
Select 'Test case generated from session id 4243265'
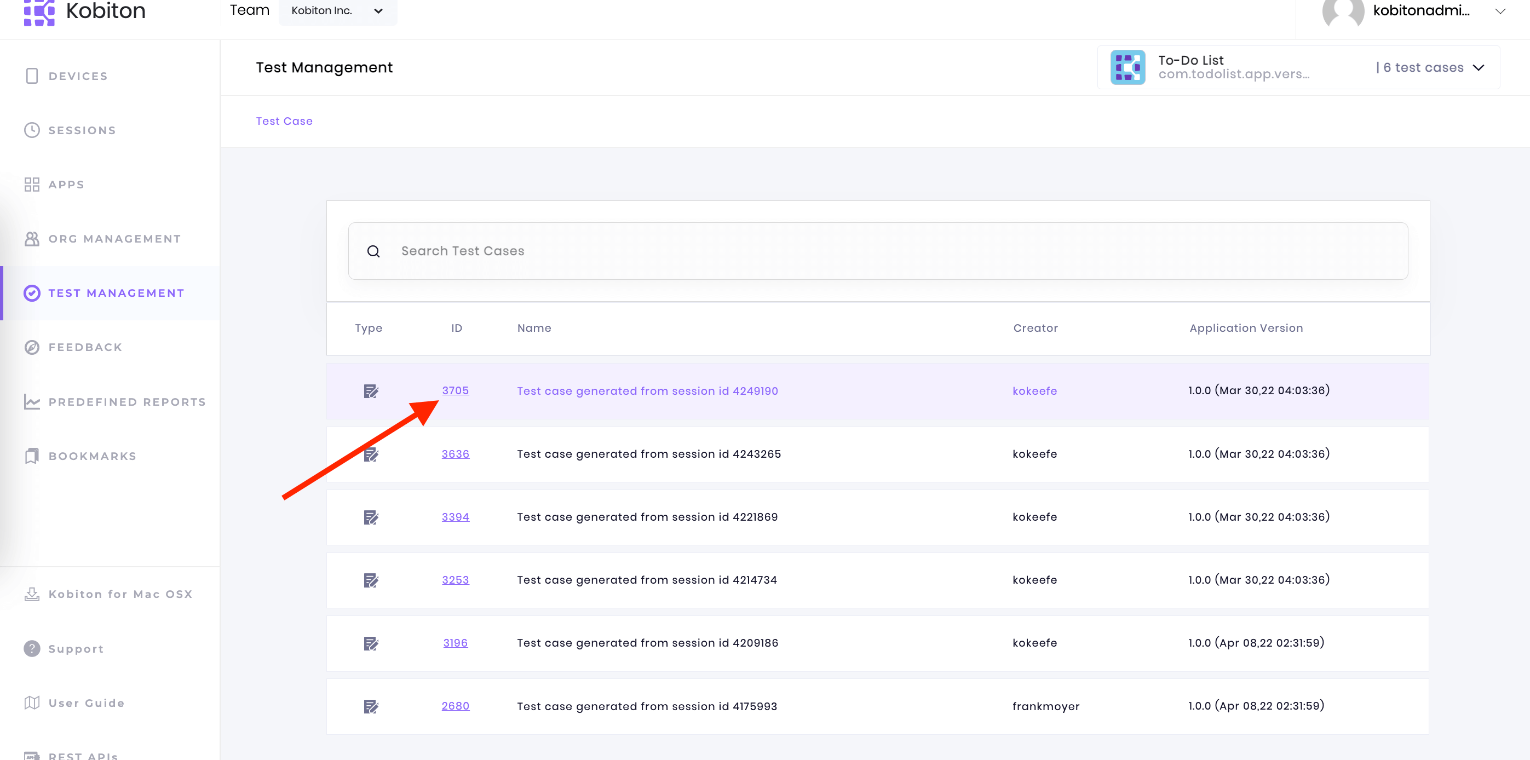tap(649, 454)
